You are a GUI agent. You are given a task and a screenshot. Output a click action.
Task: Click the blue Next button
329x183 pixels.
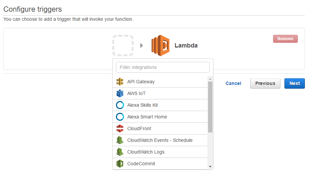pos(294,83)
